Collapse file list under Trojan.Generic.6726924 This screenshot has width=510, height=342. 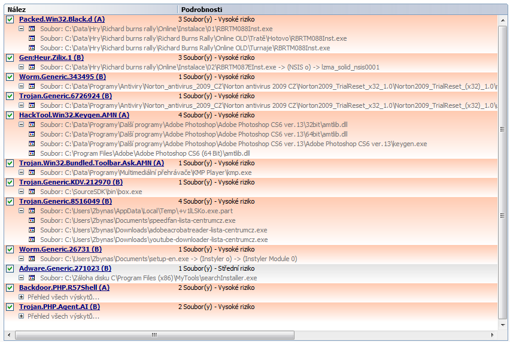click(22, 105)
